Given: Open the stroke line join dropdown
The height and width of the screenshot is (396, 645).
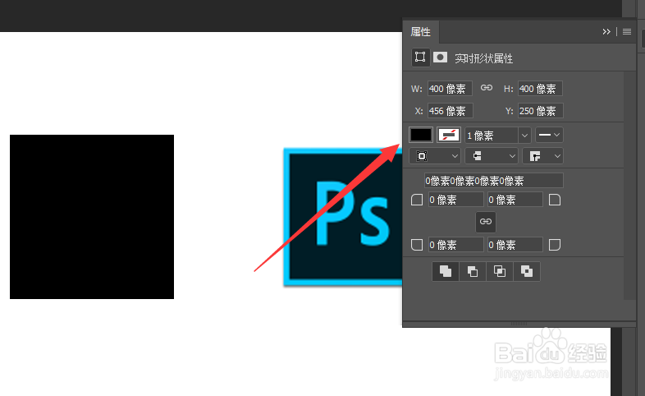Looking at the screenshot, I should (542, 156).
